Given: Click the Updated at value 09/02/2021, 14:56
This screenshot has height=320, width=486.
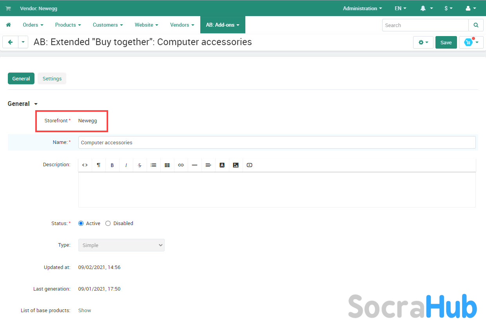Looking at the screenshot, I should 99,267.
